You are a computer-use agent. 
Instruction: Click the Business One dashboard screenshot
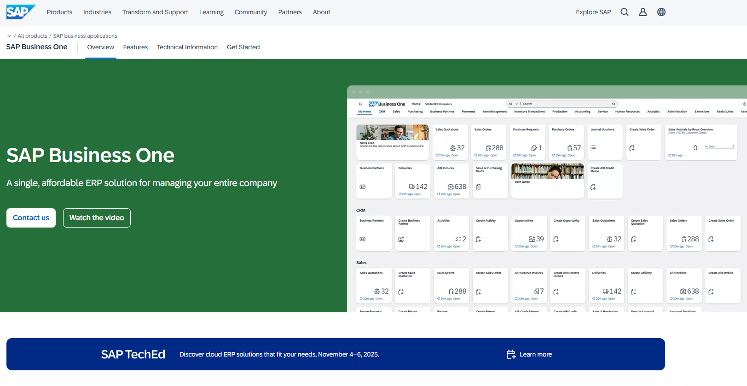point(547,203)
